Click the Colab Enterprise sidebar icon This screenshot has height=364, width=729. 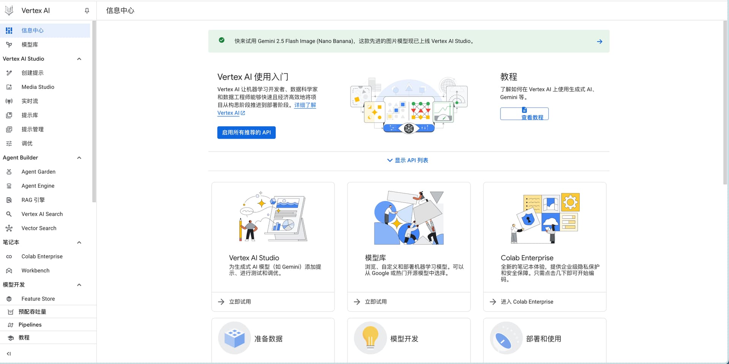[x=9, y=256]
